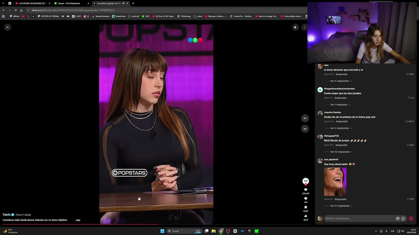Viewport: 419px width, 235px height.
Task: Open the IRLhosting bookmark
Action: (184, 16)
